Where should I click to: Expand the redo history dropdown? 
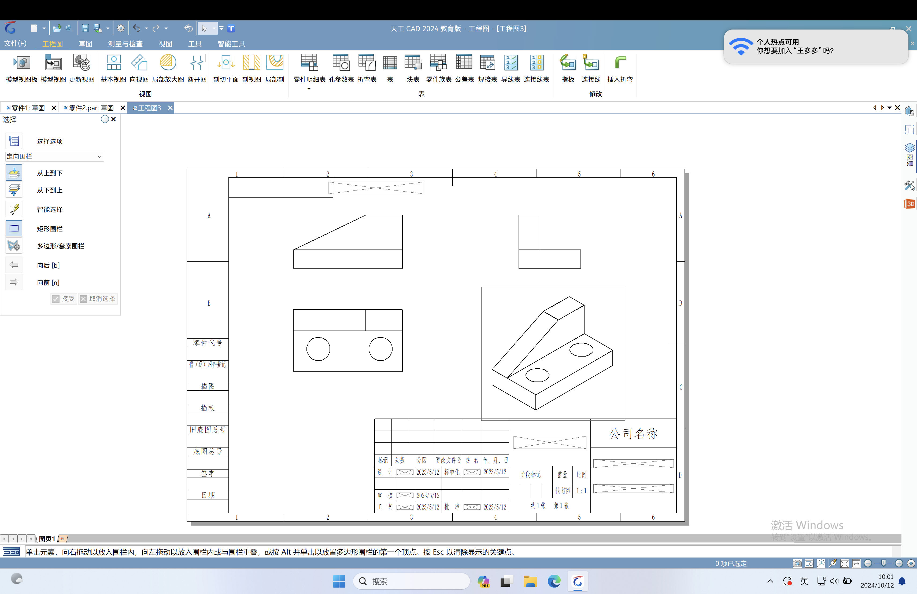coord(166,28)
